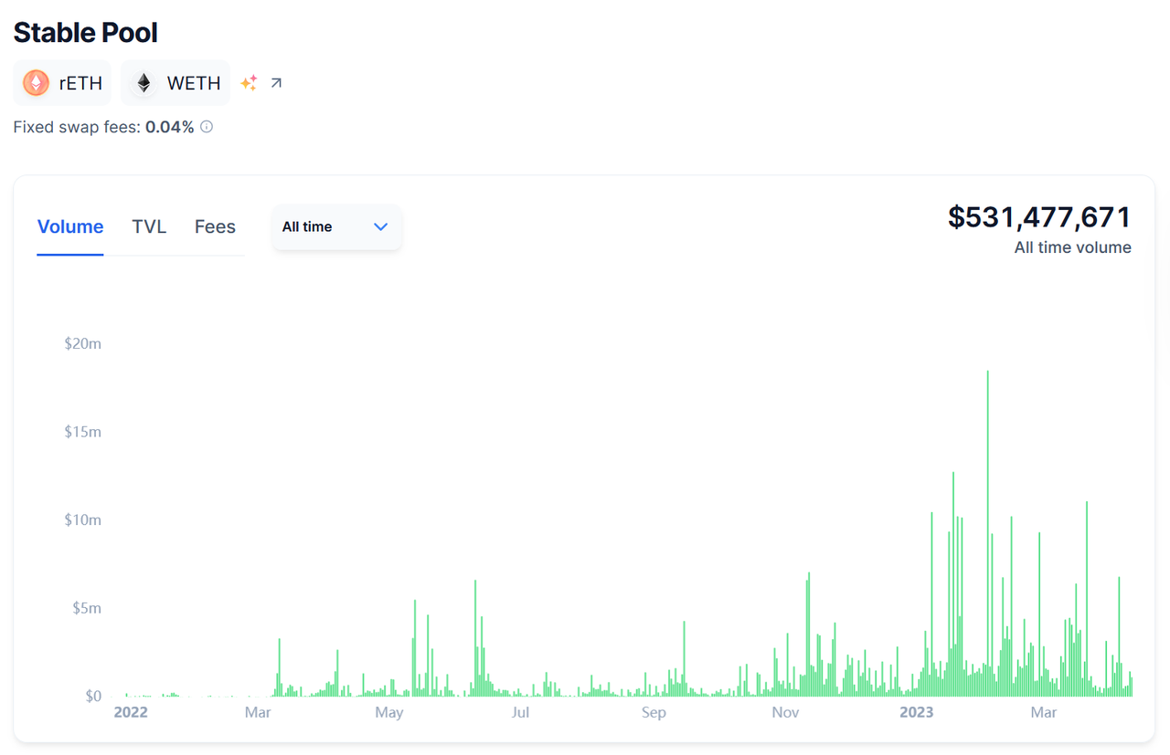Screen dimensions: 1170x755
Task: Click the Stable Pool heading
Action: (x=85, y=33)
